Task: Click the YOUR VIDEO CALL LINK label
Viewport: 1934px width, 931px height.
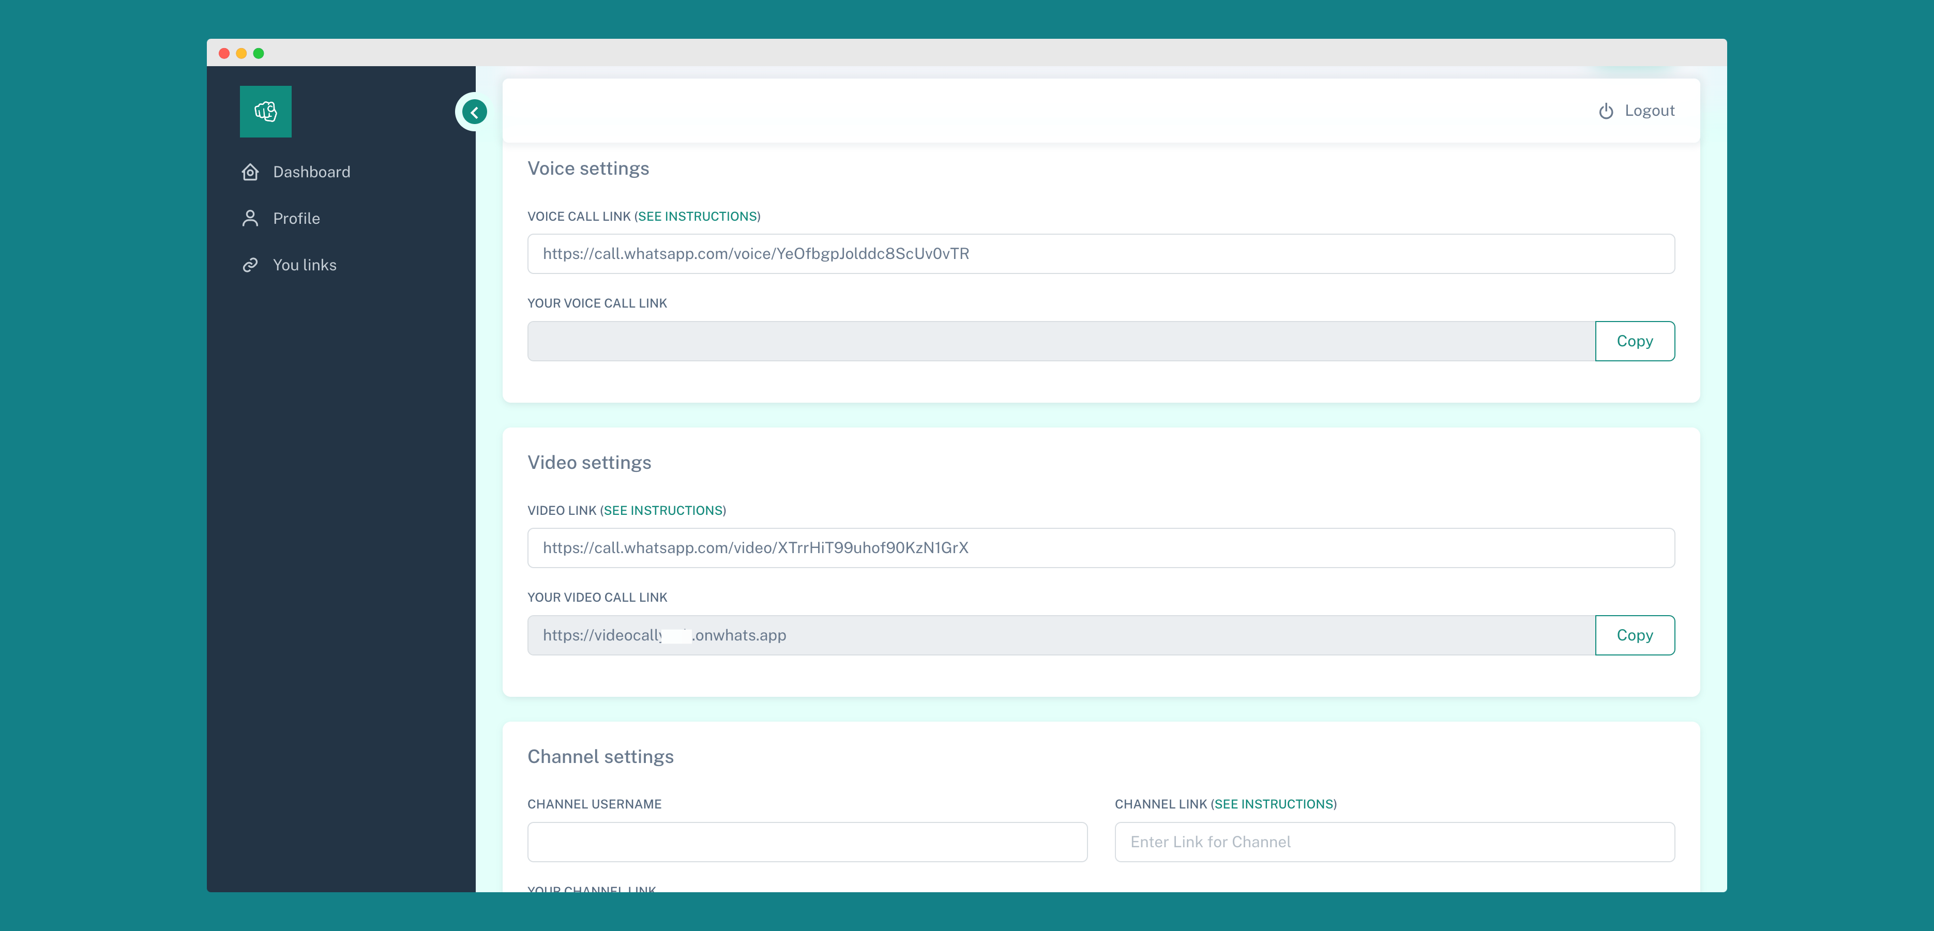Action: [x=597, y=598]
